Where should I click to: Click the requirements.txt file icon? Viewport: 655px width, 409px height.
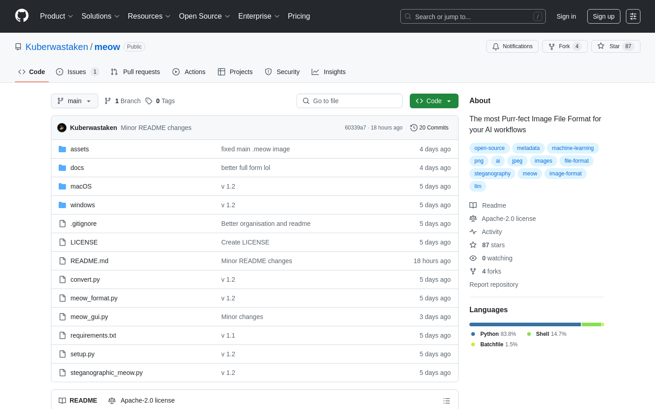pos(62,335)
